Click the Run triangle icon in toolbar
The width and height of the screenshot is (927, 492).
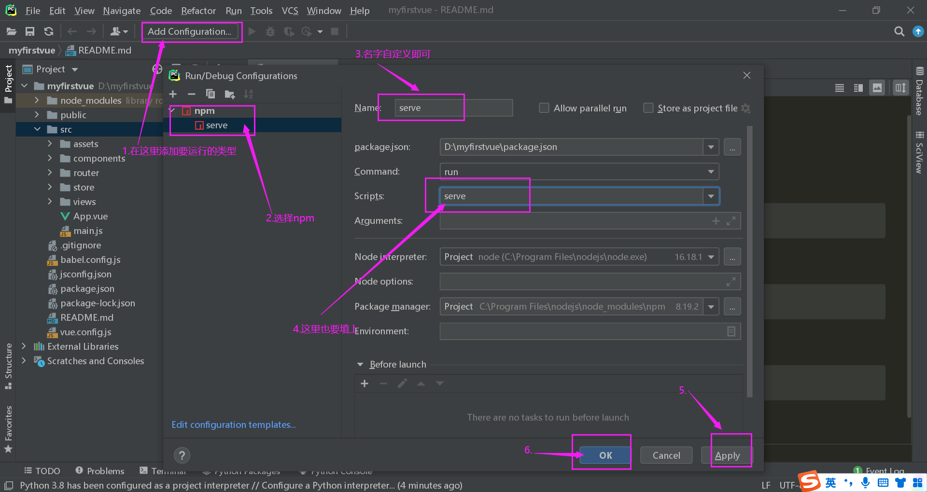(x=252, y=31)
